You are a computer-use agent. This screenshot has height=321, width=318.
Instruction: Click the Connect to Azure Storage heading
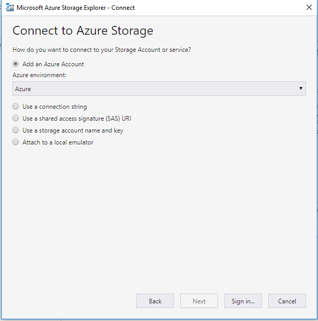83,31
